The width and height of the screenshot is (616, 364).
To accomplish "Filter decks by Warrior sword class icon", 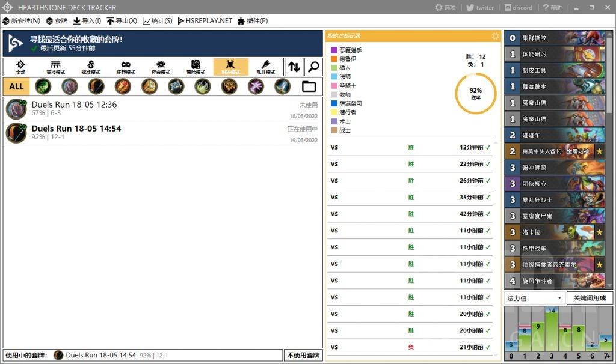I will (282, 86).
